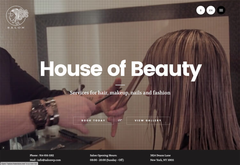The image size is (240, 165).
Task: Click the short divider under the headline
Action: 120,85
